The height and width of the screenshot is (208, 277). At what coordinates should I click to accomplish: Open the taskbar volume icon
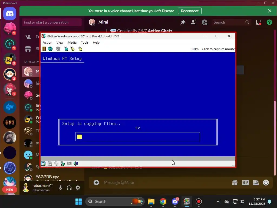242,201
